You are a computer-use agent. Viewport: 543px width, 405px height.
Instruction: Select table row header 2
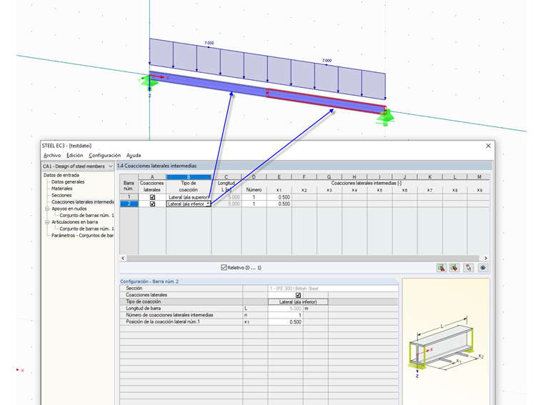pyautogui.click(x=129, y=204)
